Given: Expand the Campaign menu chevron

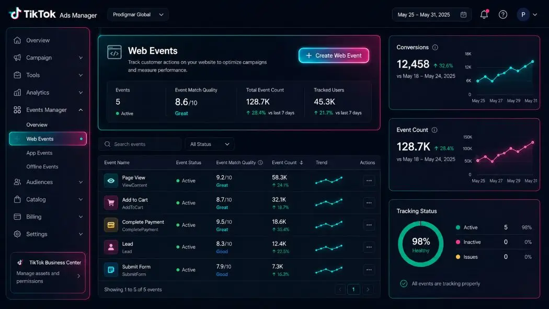Looking at the screenshot, I should pos(81,58).
